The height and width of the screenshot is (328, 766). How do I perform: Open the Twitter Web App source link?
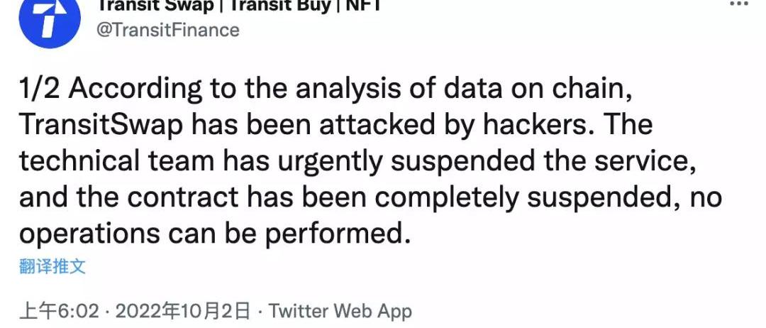340,310
